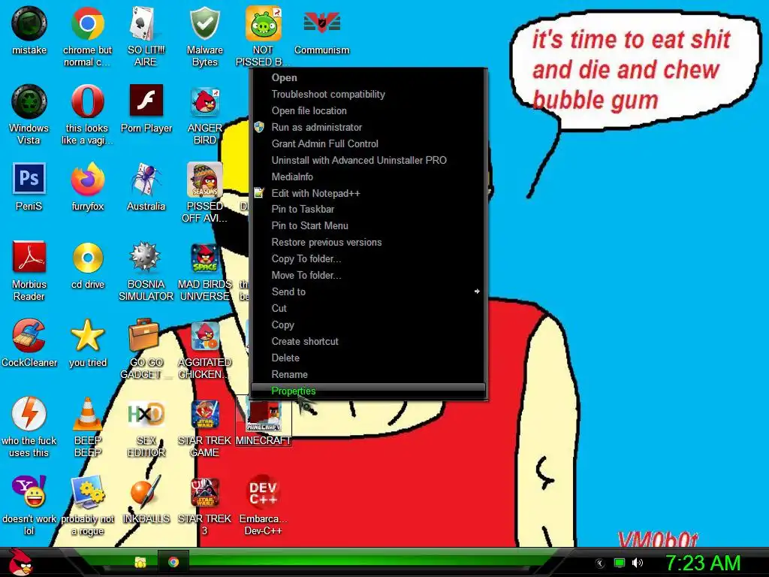The height and width of the screenshot is (577, 769).
Task: Show hidden tray icons arrow
Action: (x=600, y=563)
